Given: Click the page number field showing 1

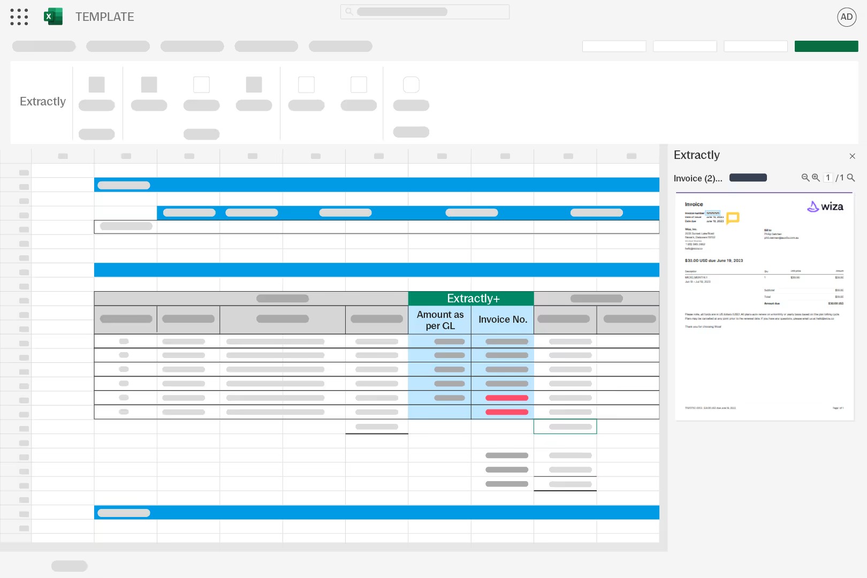Looking at the screenshot, I should click(828, 178).
